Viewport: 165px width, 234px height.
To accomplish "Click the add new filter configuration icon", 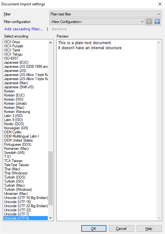I will (157, 22).
